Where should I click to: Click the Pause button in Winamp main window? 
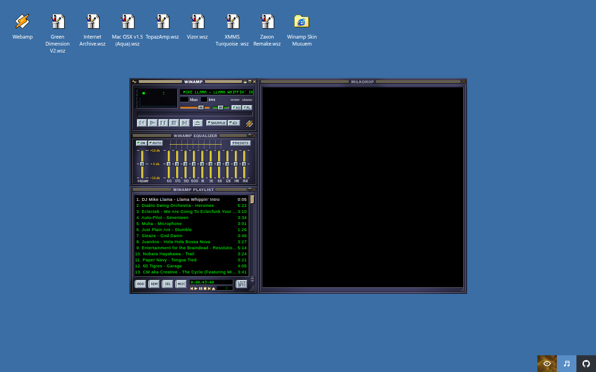click(163, 123)
